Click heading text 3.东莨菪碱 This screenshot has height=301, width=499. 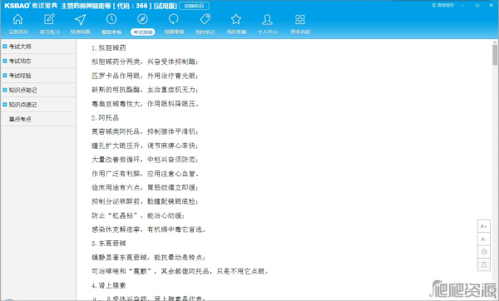pyautogui.click(x=108, y=244)
